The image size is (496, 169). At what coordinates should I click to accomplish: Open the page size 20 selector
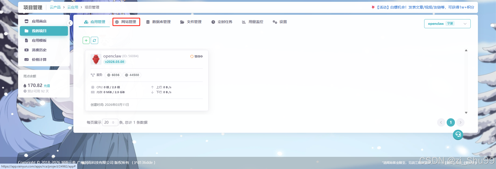(x=110, y=122)
